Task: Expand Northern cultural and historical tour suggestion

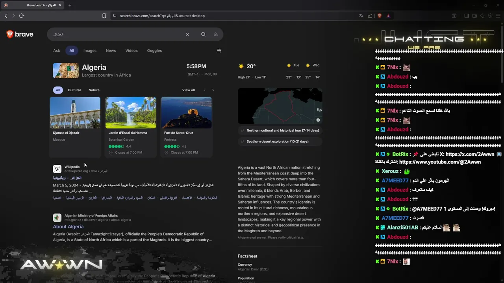Action: [x=280, y=130]
